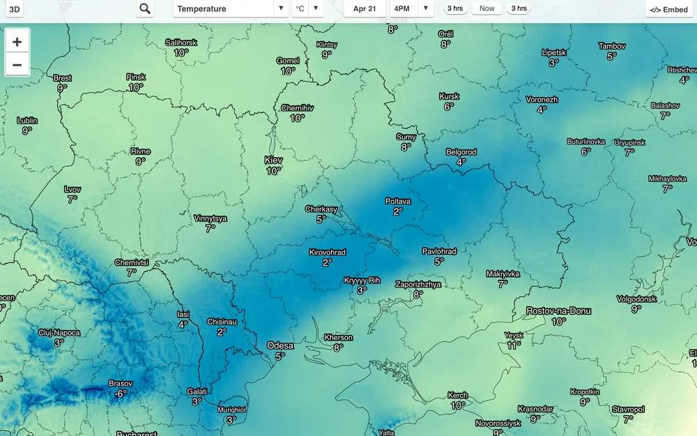The height and width of the screenshot is (436, 697).
Task: Click the Kryvyy Rih label
Action: (x=362, y=280)
